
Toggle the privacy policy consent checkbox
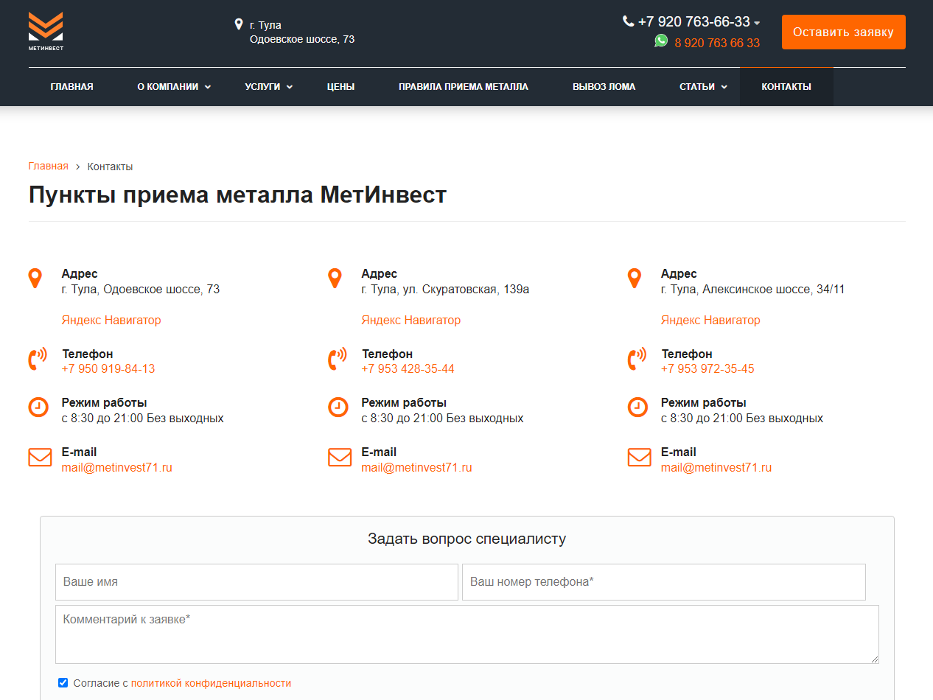(x=63, y=682)
